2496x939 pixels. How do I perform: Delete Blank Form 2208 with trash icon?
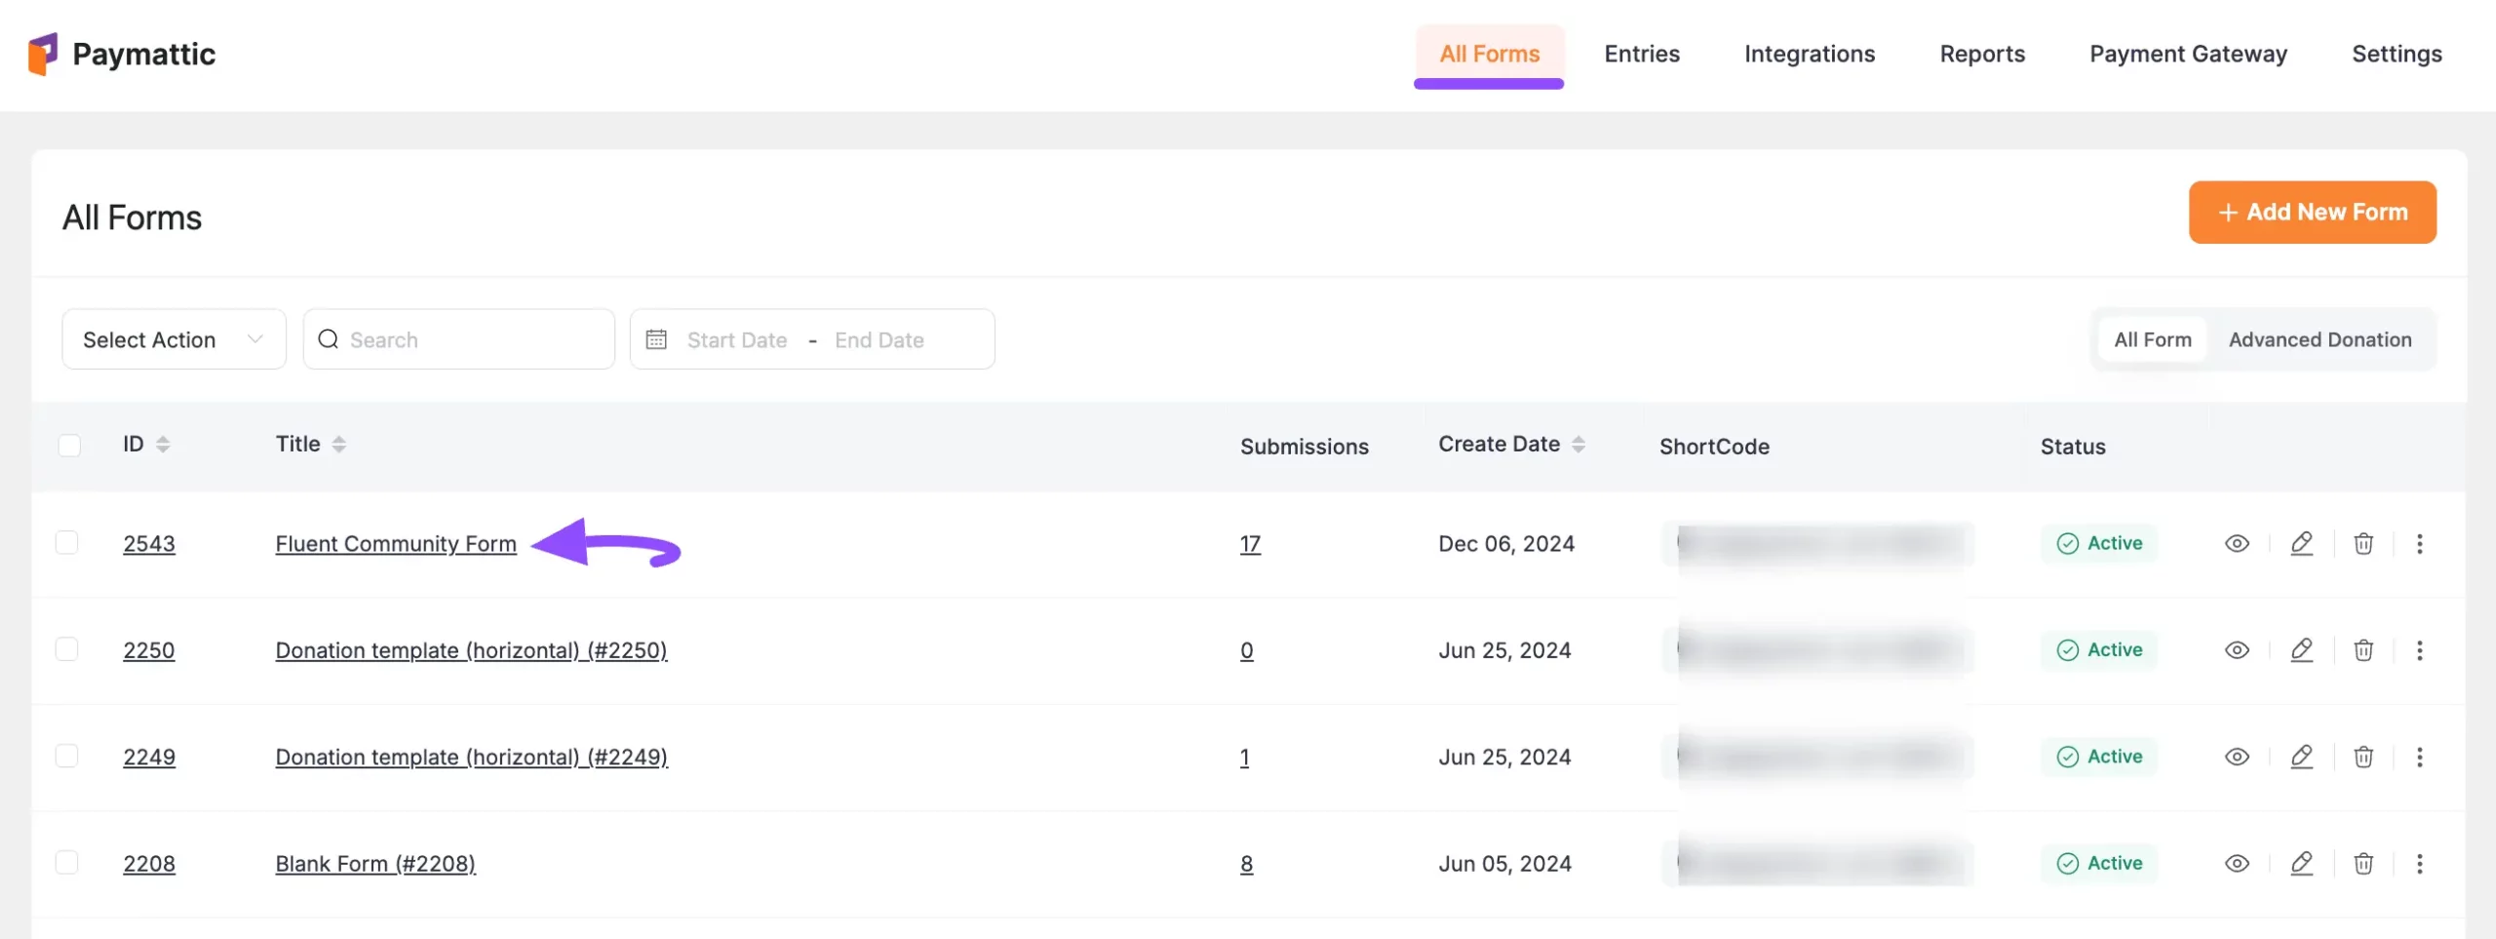click(2363, 863)
